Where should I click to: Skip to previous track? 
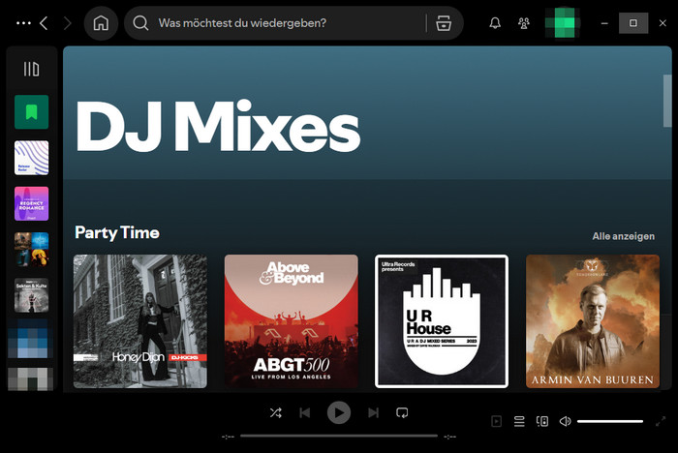pos(305,412)
